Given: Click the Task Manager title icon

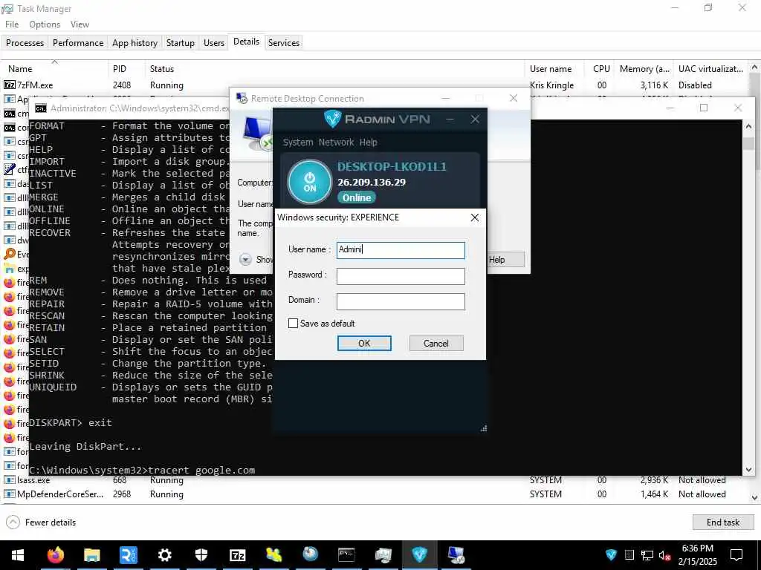Looking at the screenshot, I should (7, 9).
